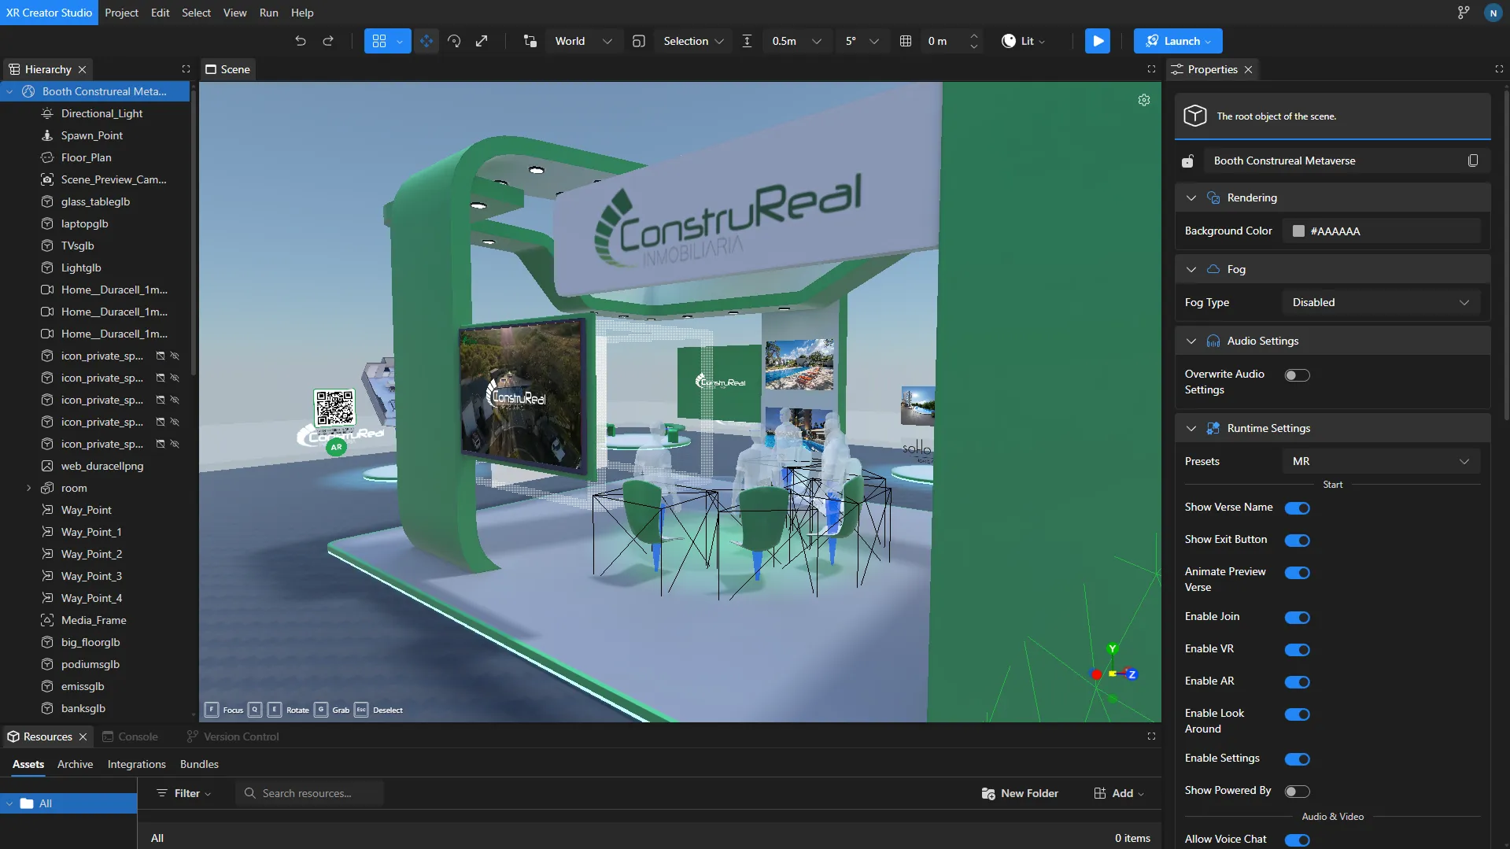Viewport: 1510px width, 849px height.
Task: Click the Launch button
Action: [x=1178, y=41]
